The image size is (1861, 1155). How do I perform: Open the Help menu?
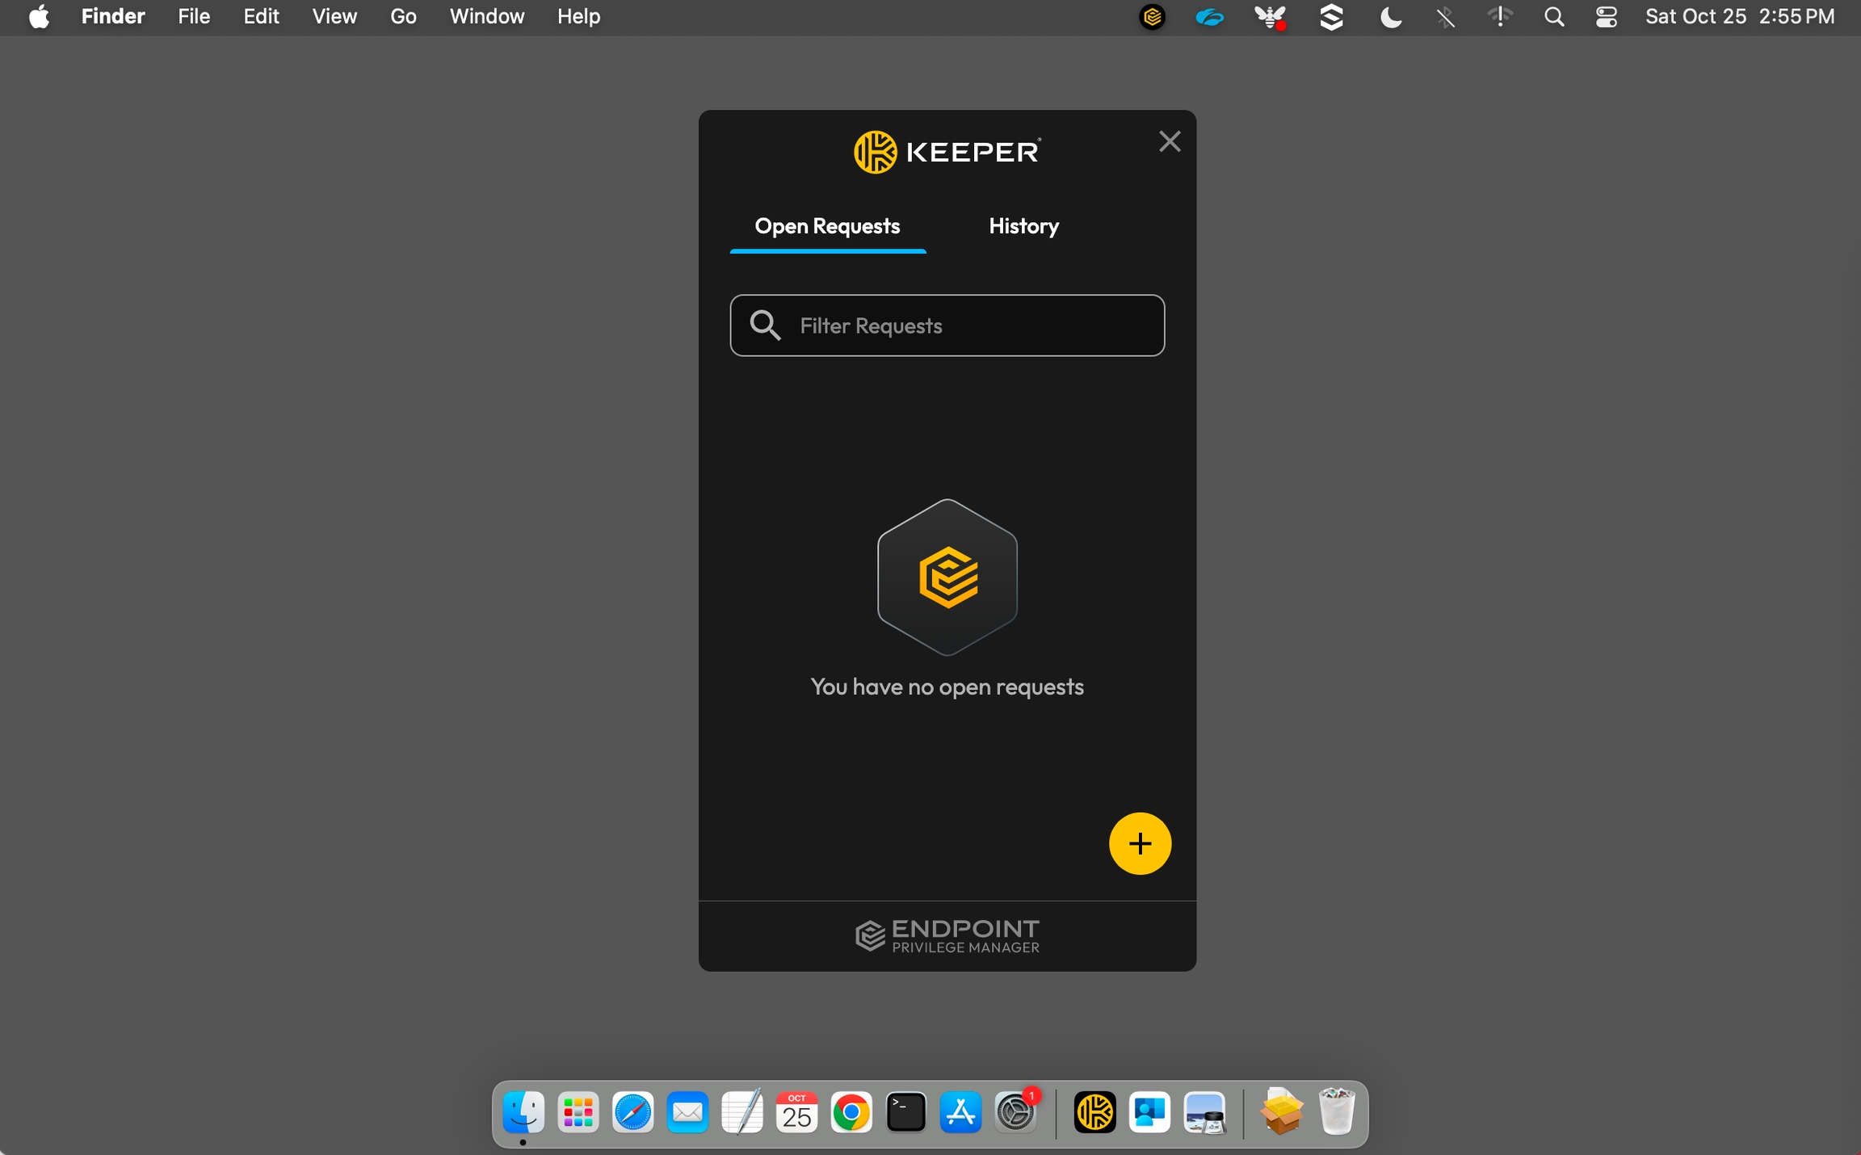(x=578, y=16)
